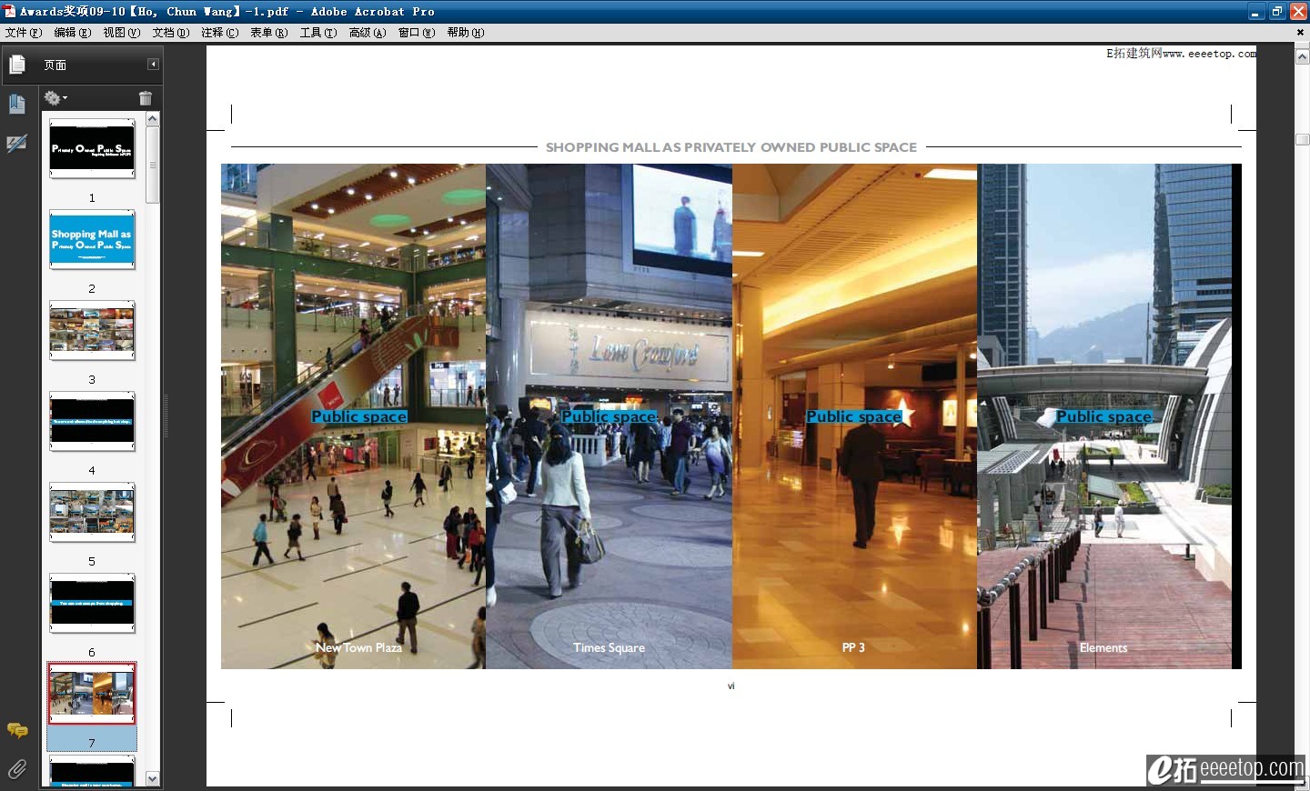Image resolution: width=1310 pixels, height=791 pixels.
Task: Click the 页面 panel title
Action: click(x=55, y=65)
